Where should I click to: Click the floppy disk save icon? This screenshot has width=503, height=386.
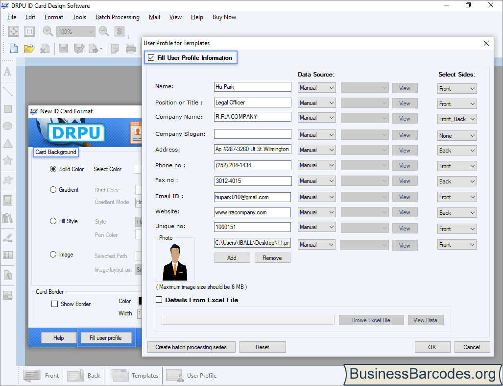tap(63, 49)
